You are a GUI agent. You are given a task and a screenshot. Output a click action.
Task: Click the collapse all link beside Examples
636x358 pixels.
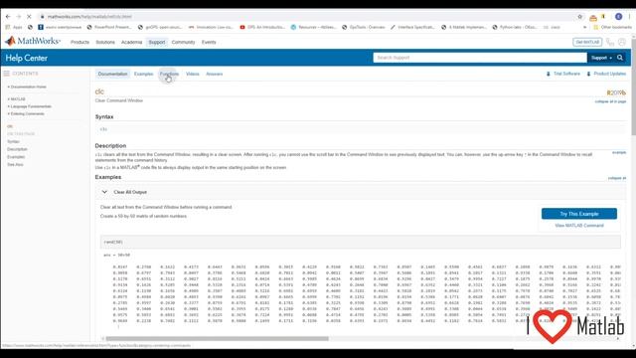(x=617, y=178)
